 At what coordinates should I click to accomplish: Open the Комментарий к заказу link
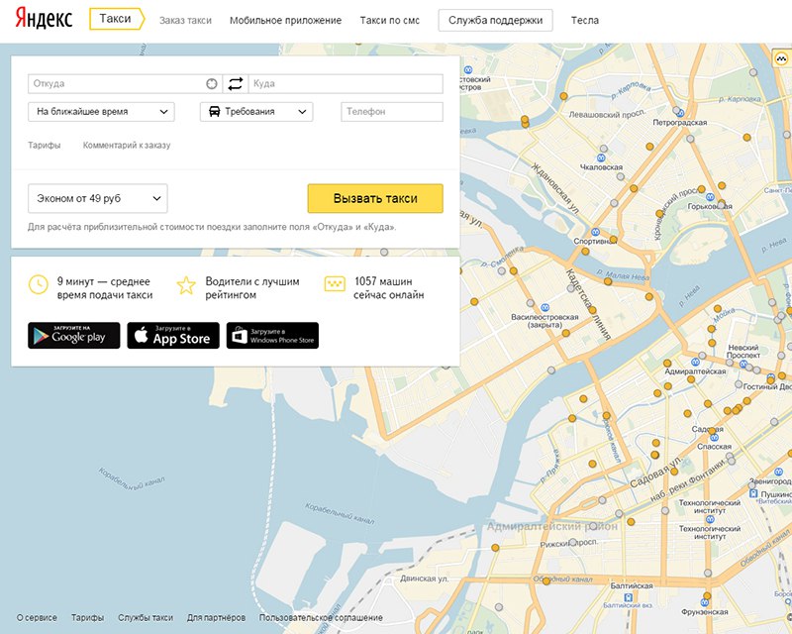(x=127, y=145)
